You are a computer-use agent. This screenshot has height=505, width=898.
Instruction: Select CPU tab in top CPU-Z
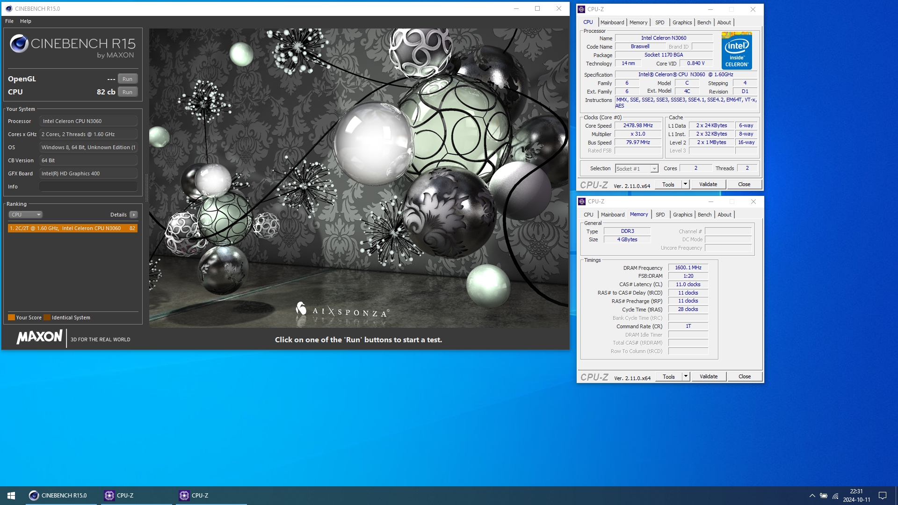[x=588, y=22]
